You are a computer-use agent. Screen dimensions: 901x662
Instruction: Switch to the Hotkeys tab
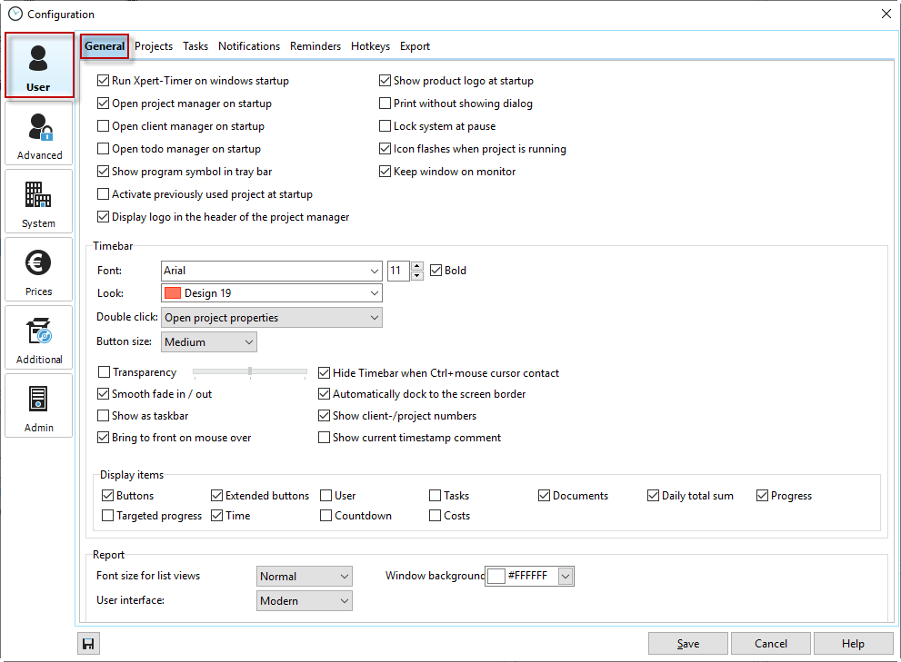pos(370,46)
